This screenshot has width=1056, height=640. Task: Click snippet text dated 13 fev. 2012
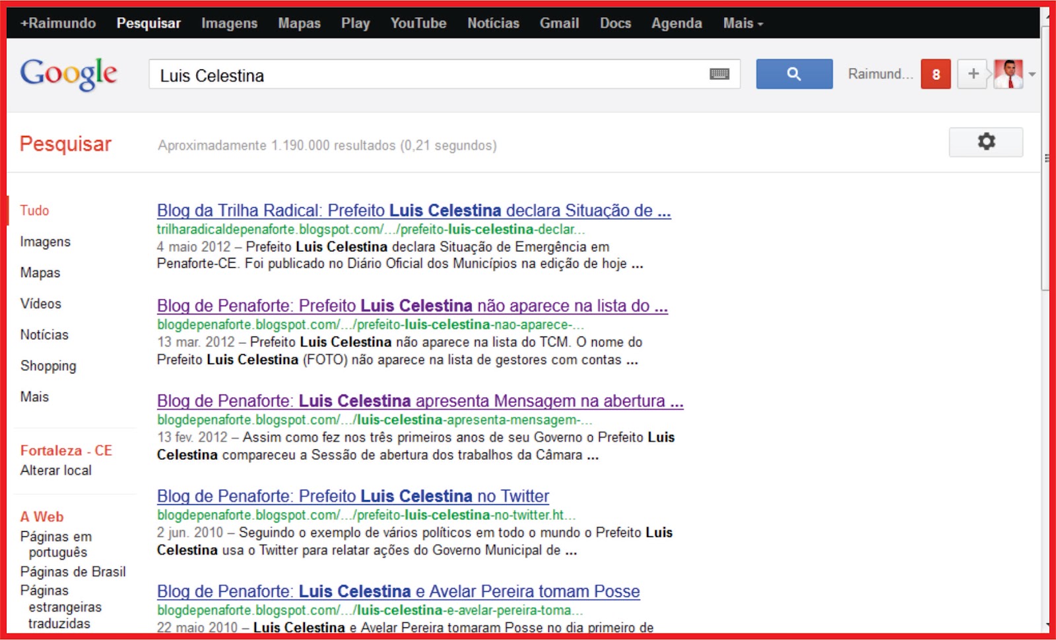(x=416, y=446)
